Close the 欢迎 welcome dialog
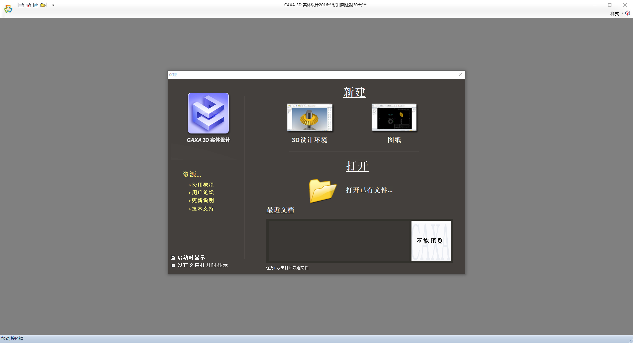The height and width of the screenshot is (343, 633). click(460, 75)
